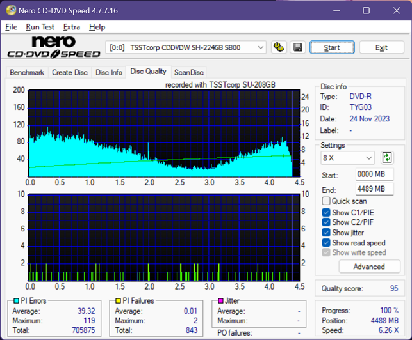Open the Run Test menu
The height and width of the screenshot is (340, 412).
click(40, 27)
